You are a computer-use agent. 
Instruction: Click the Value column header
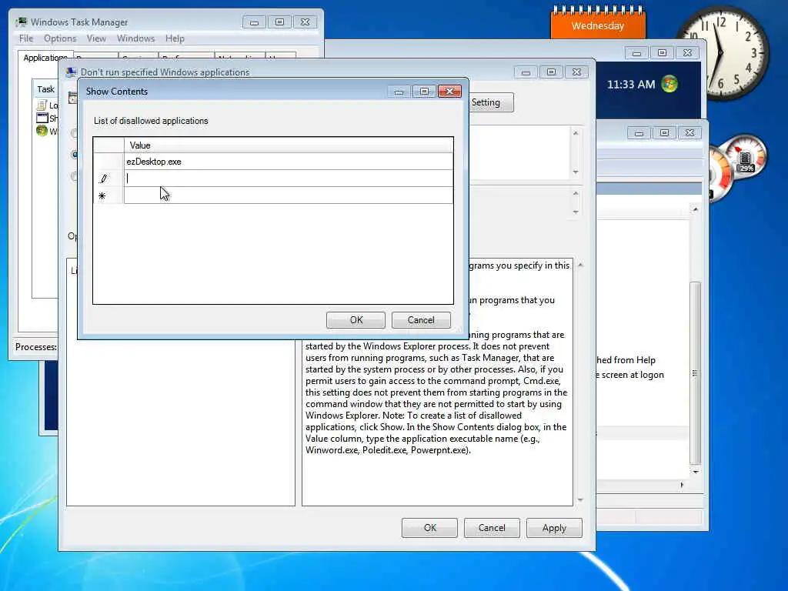(x=289, y=145)
